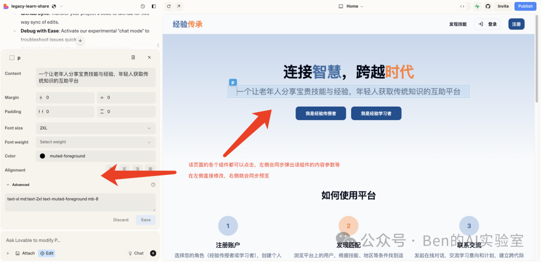Viewport: 541px width, 262px height.
Task: Select justify text alignment icon
Action: [x=150, y=168]
